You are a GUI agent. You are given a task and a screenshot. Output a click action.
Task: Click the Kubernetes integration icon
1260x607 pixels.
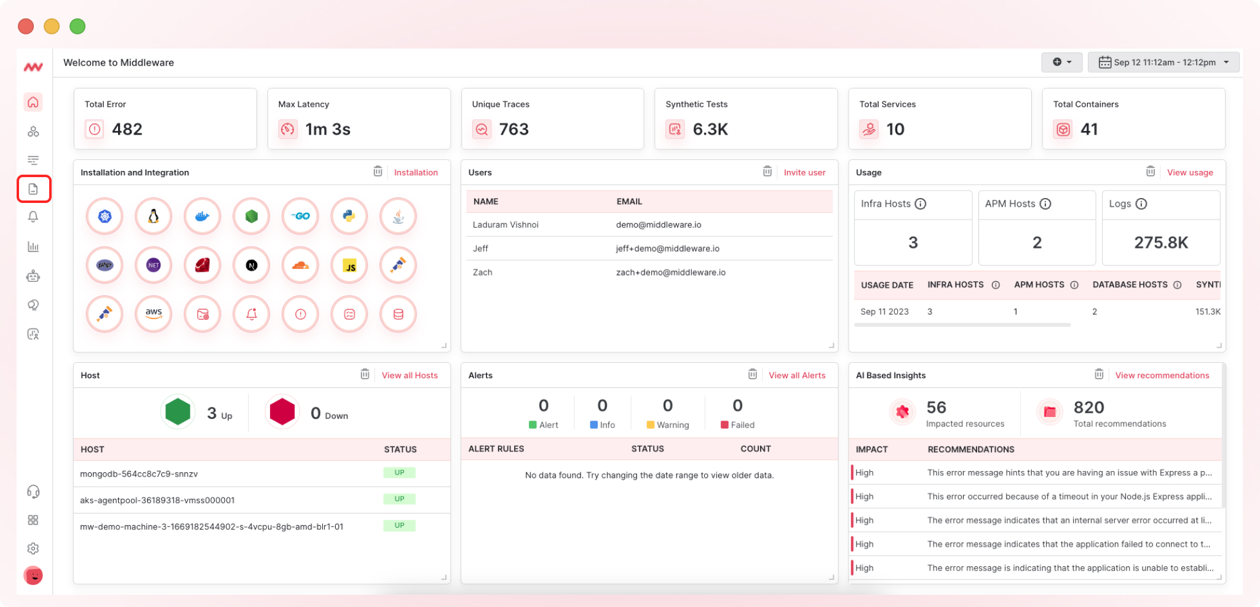tap(105, 216)
